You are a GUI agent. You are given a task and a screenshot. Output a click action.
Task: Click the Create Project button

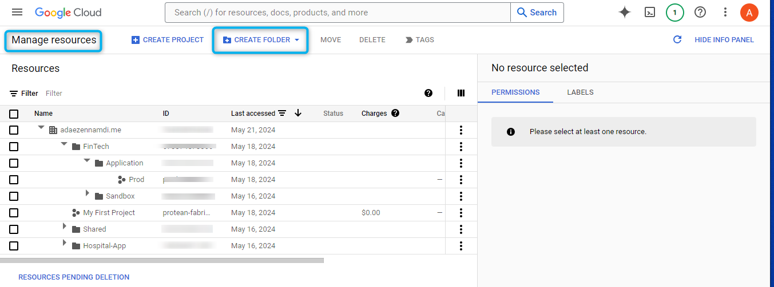[168, 40]
